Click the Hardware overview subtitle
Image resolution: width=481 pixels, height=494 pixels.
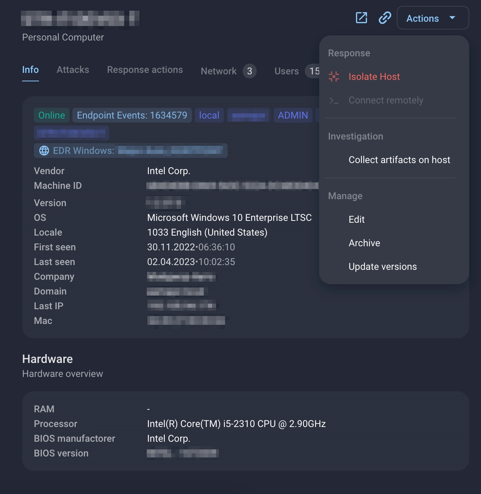[63, 374]
